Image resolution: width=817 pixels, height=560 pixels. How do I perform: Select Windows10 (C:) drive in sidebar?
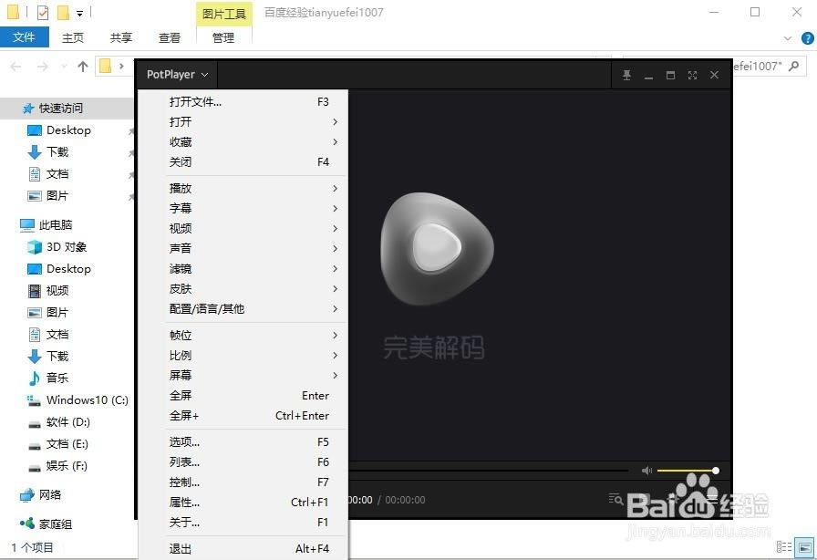click(87, 399)
